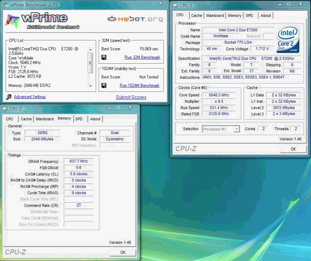Click the Core Speed value 5048.3 MHz
Screen dimensions: 311x261
pos(219,95)
